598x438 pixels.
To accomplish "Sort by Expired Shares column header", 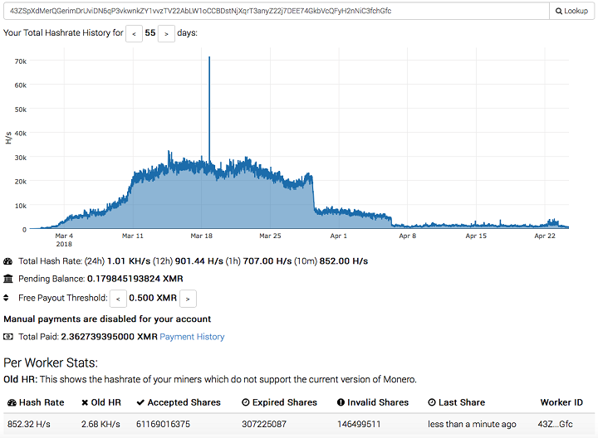I will pos(280,402).
